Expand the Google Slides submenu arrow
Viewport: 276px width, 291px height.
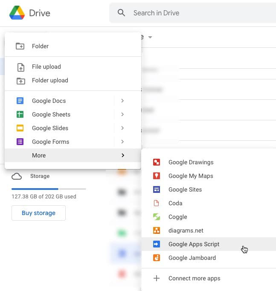tap(122, 128)
